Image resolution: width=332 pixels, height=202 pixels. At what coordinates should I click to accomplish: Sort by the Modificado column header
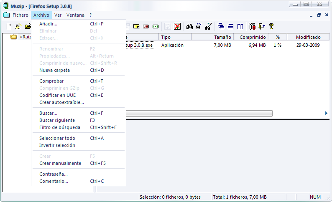coord(308,37)
